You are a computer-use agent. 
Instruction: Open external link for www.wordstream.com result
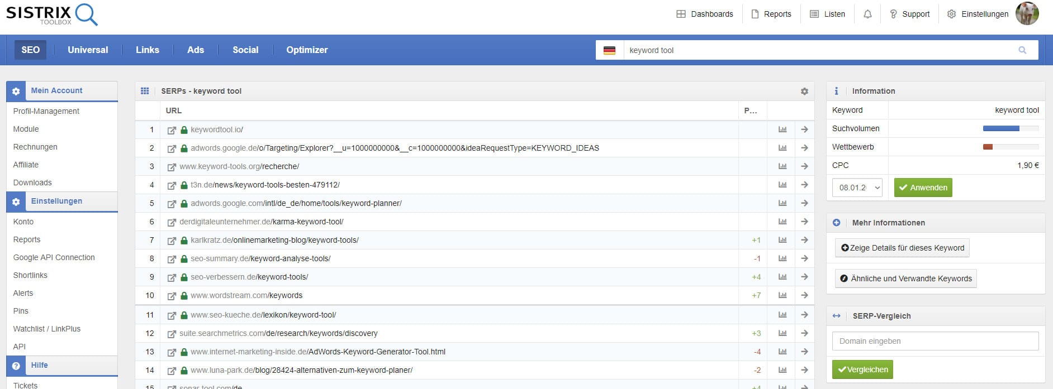click(x=172, y=296)
